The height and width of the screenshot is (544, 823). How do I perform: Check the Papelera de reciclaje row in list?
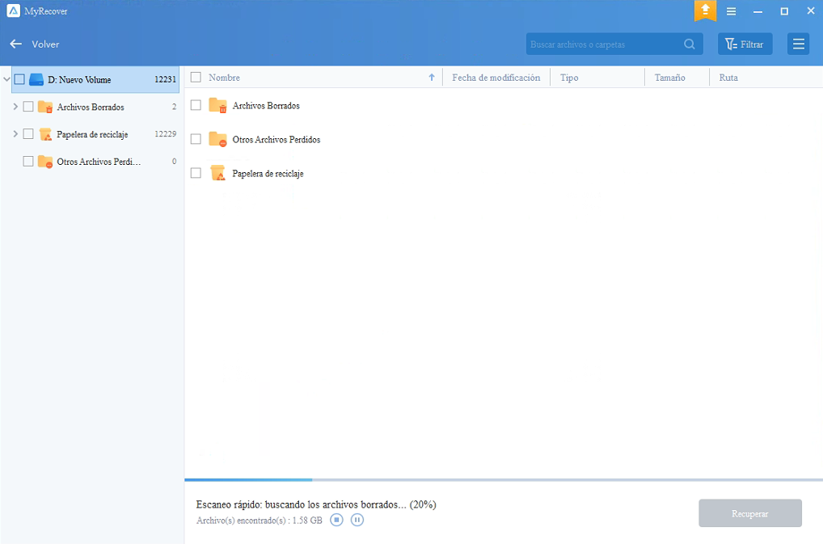[x=196, y=173]
